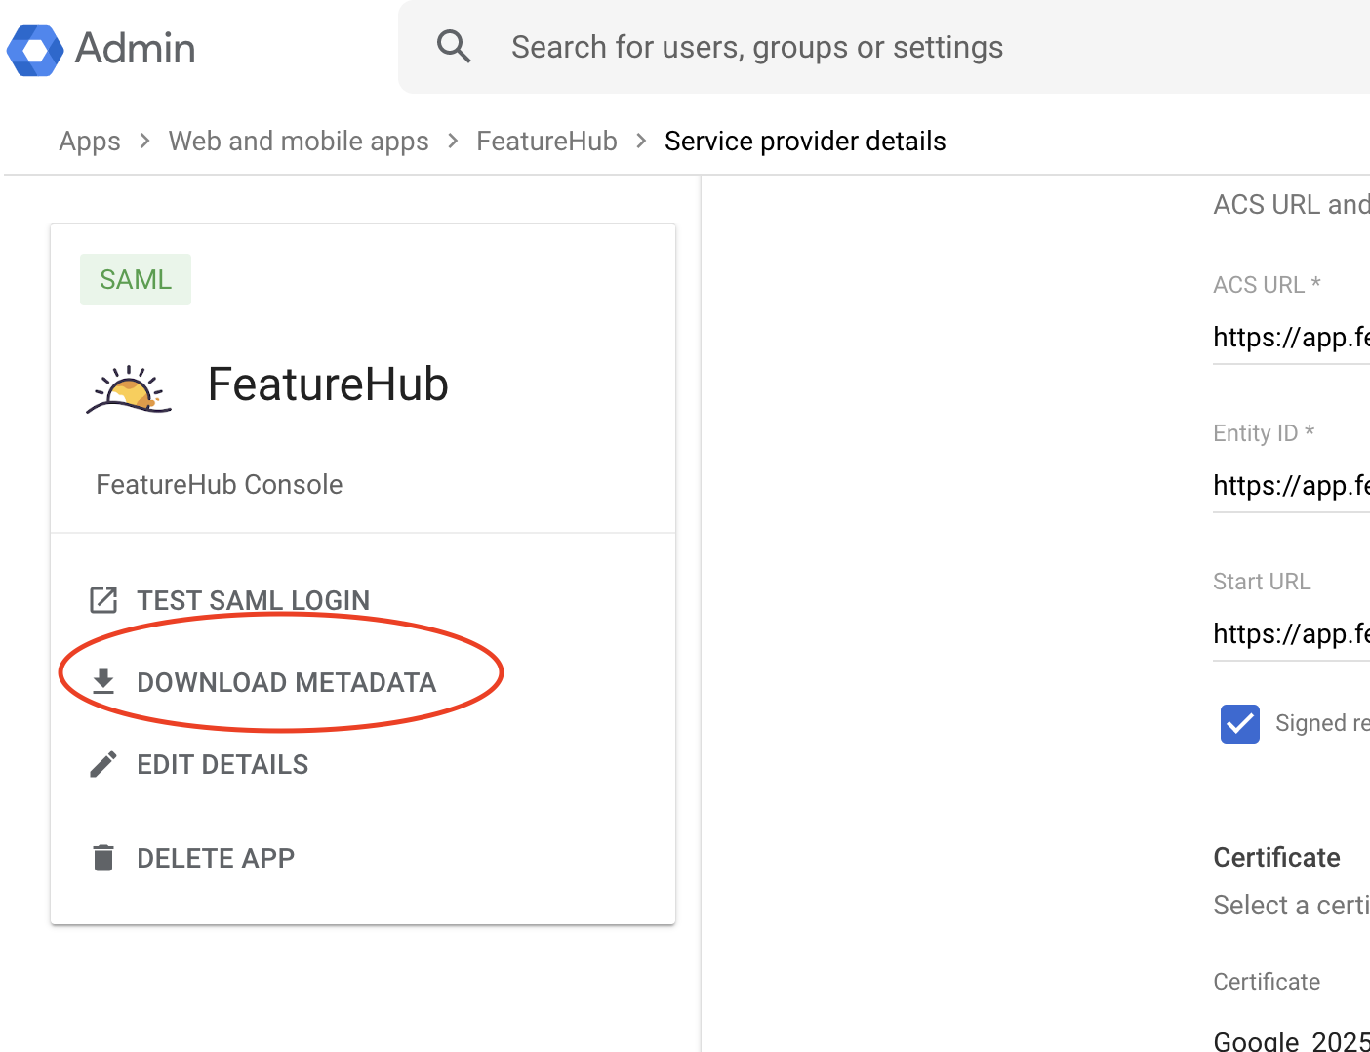Screen dimensions: 1370x1052
Task: Click the Google Admin hexagon logo
Action: click(35, 50)
